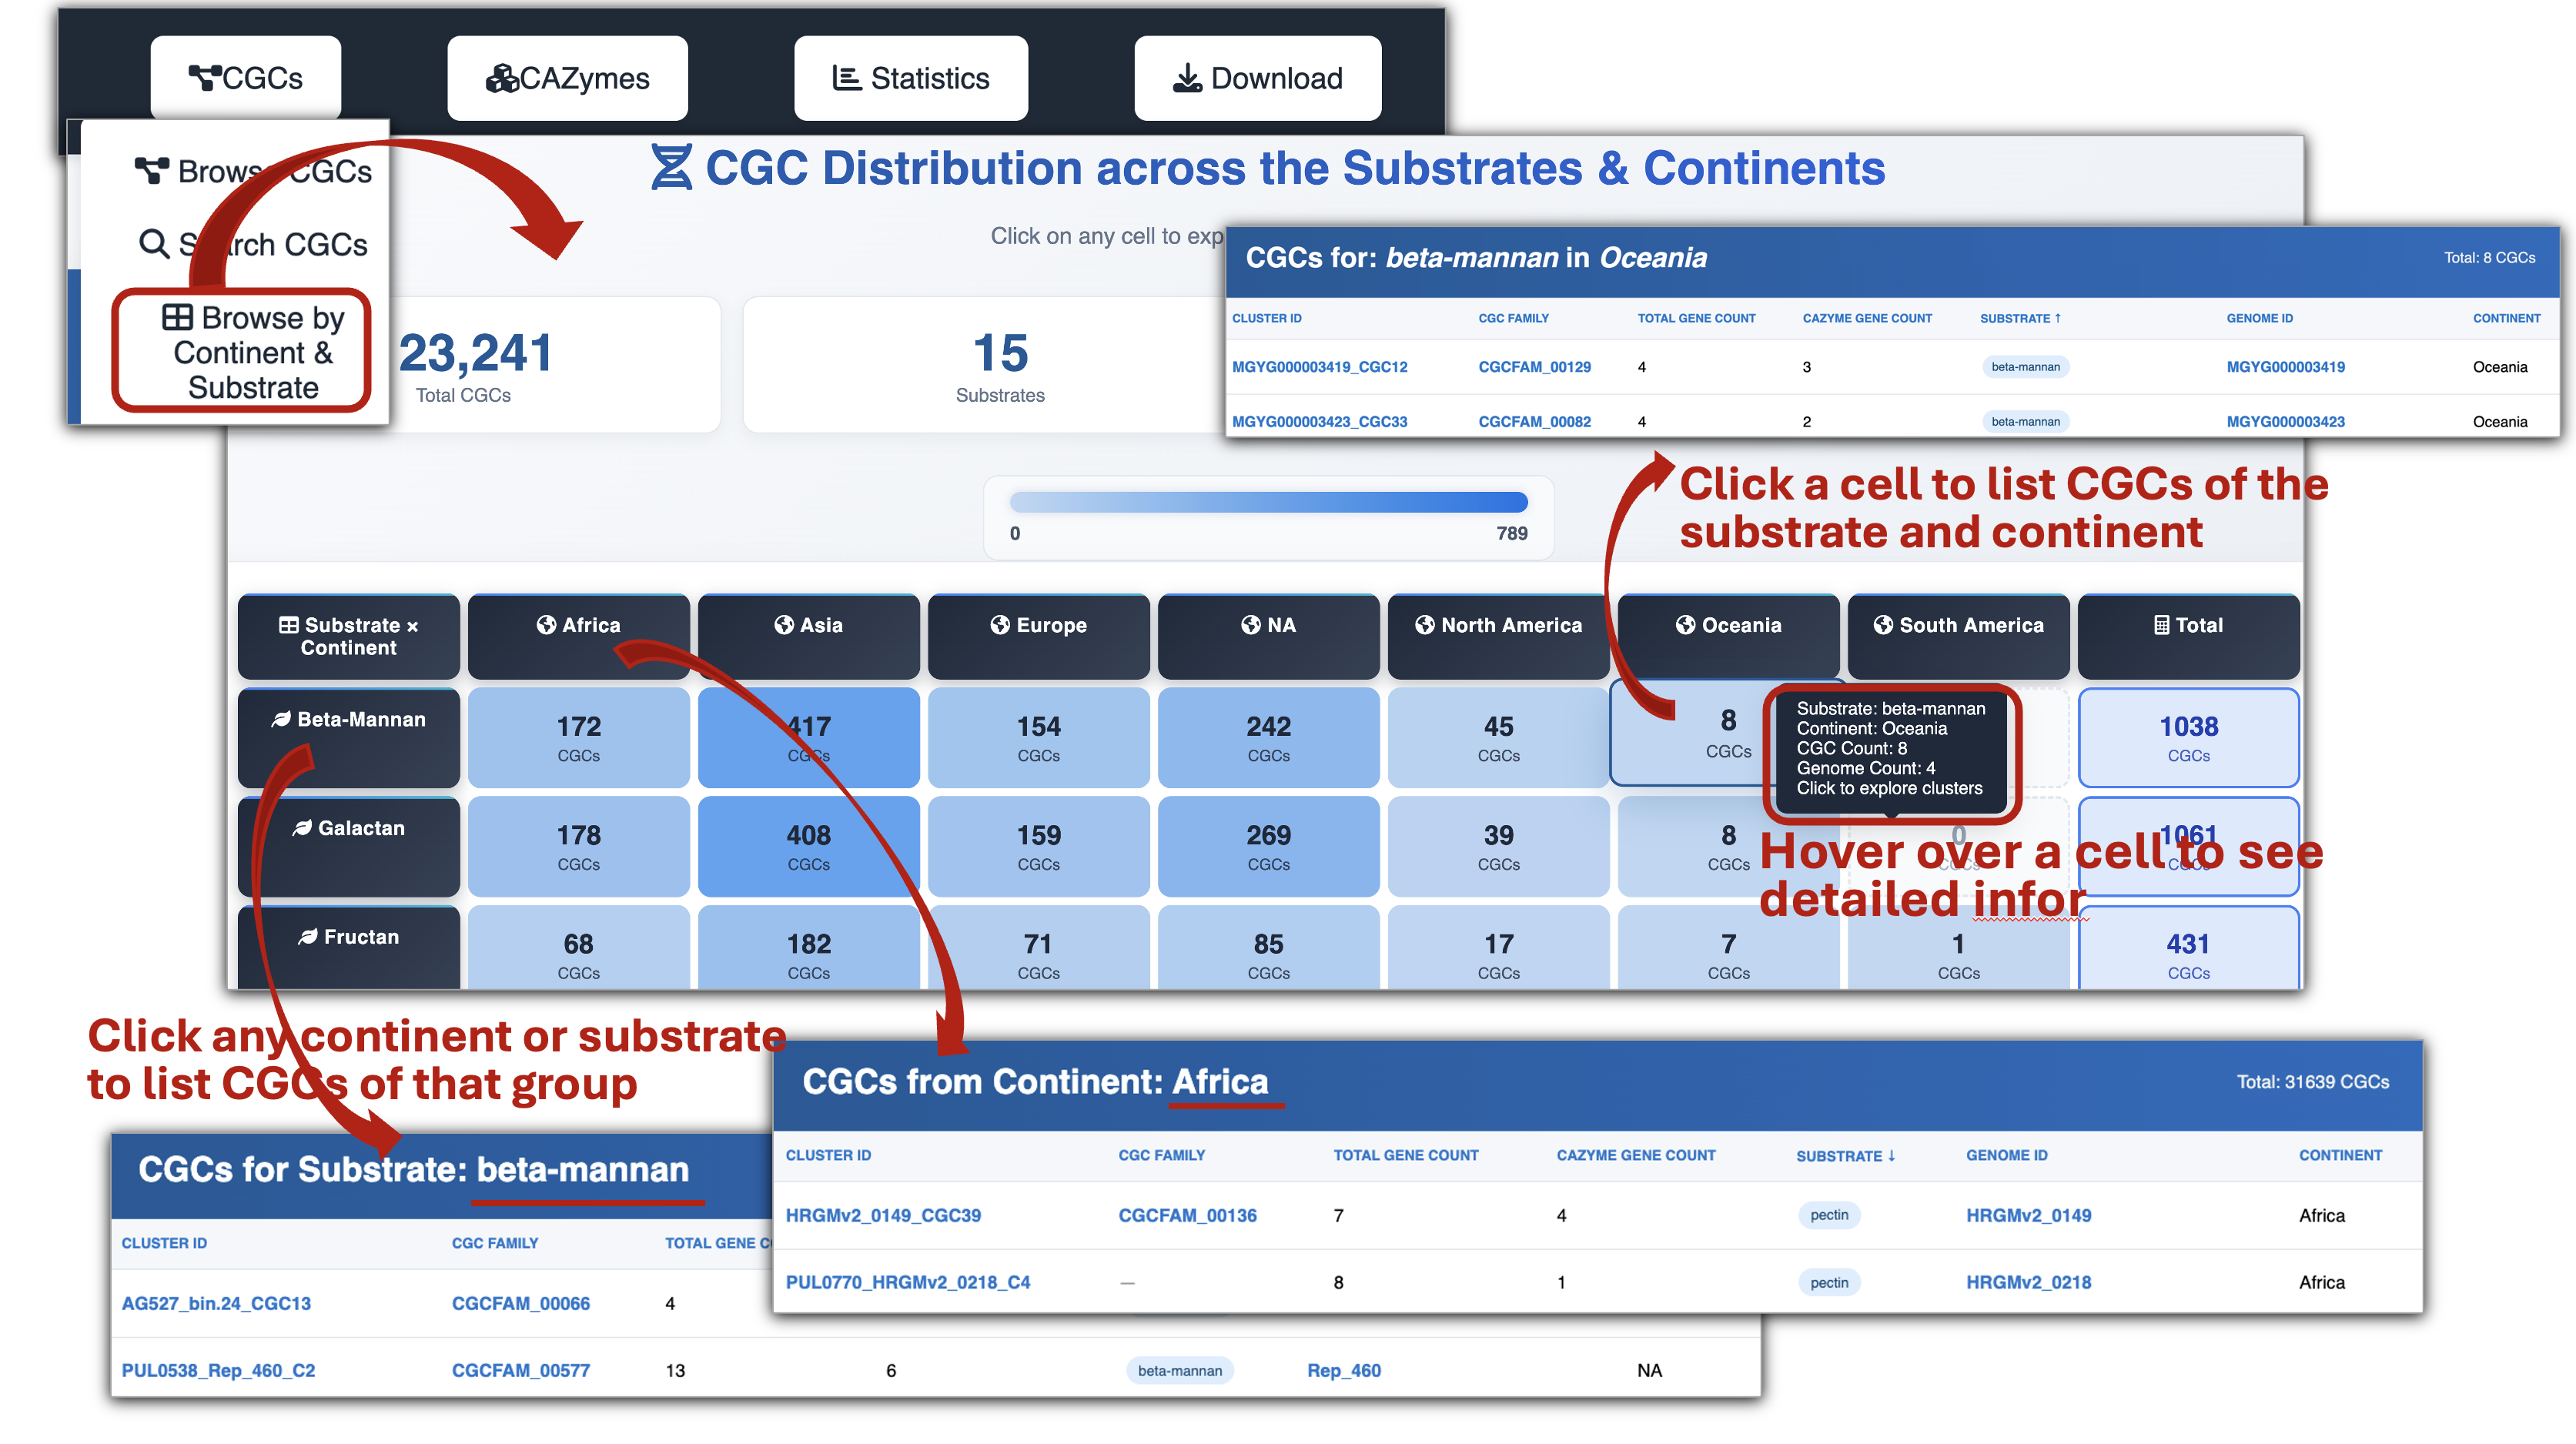2576x1444 pixels.
Task: Select the cell showing 417 CGCs for Asia
Action: [808, 738]
